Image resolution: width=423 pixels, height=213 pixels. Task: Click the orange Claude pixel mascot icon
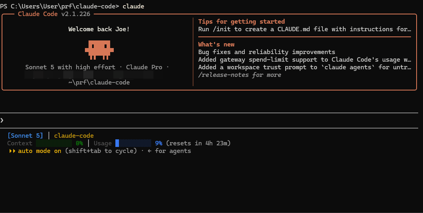coord(99,50)
